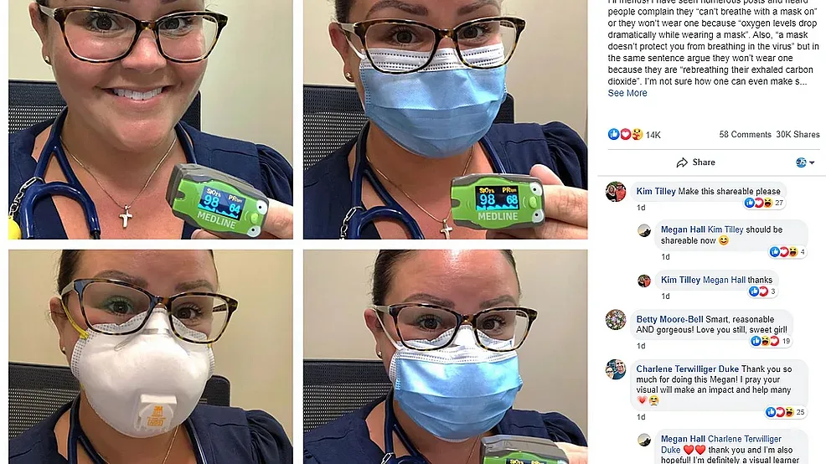Open the unmasked selfie photo
Screen dimensions: 826x464
click(151, 120)
